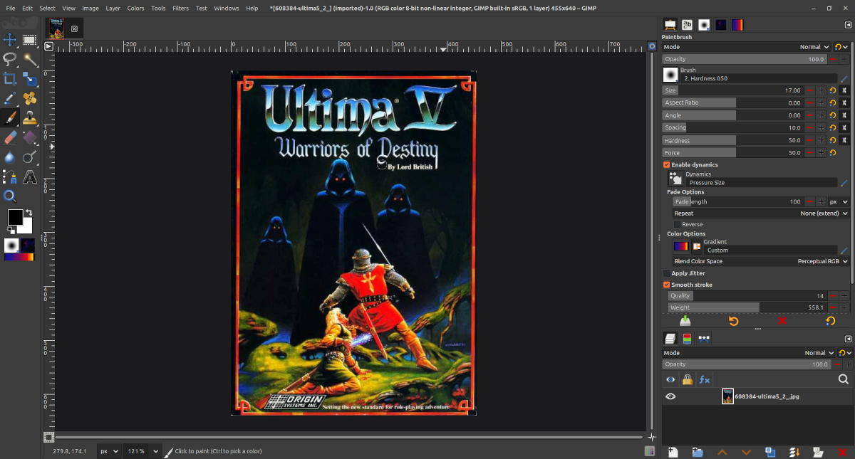Open the Colors menu

(x=135, y=8)
